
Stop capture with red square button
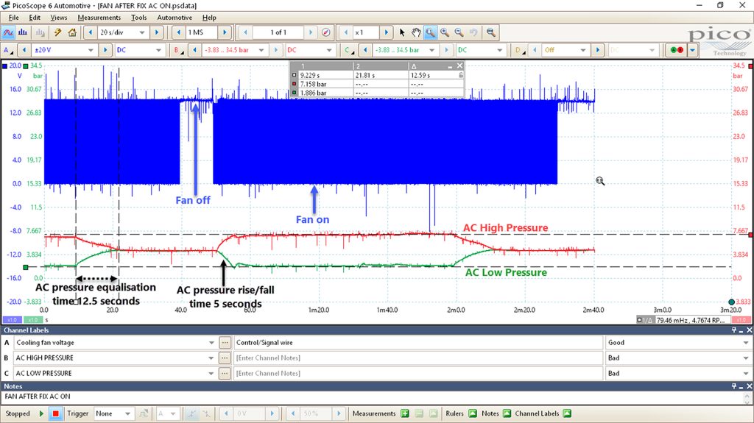pyautogui.click(x=56, y=413)
